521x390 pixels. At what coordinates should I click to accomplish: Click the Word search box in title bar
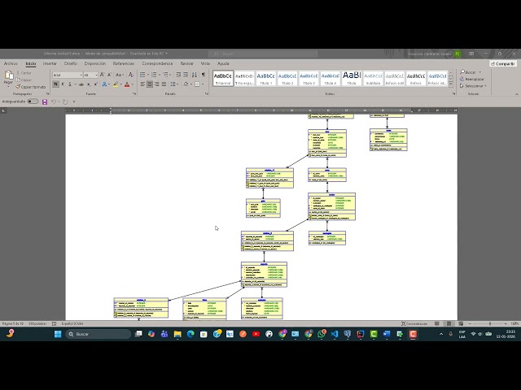262,54
